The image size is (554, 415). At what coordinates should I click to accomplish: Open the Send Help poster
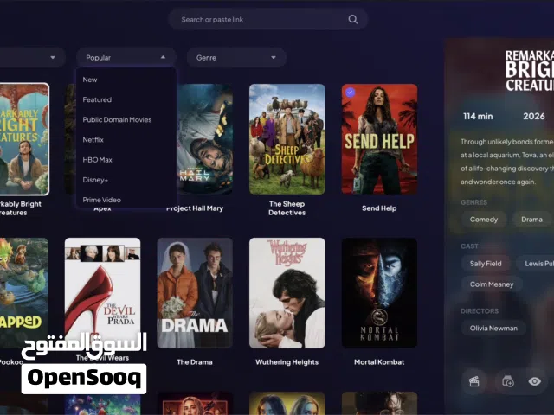coord(379,139)
